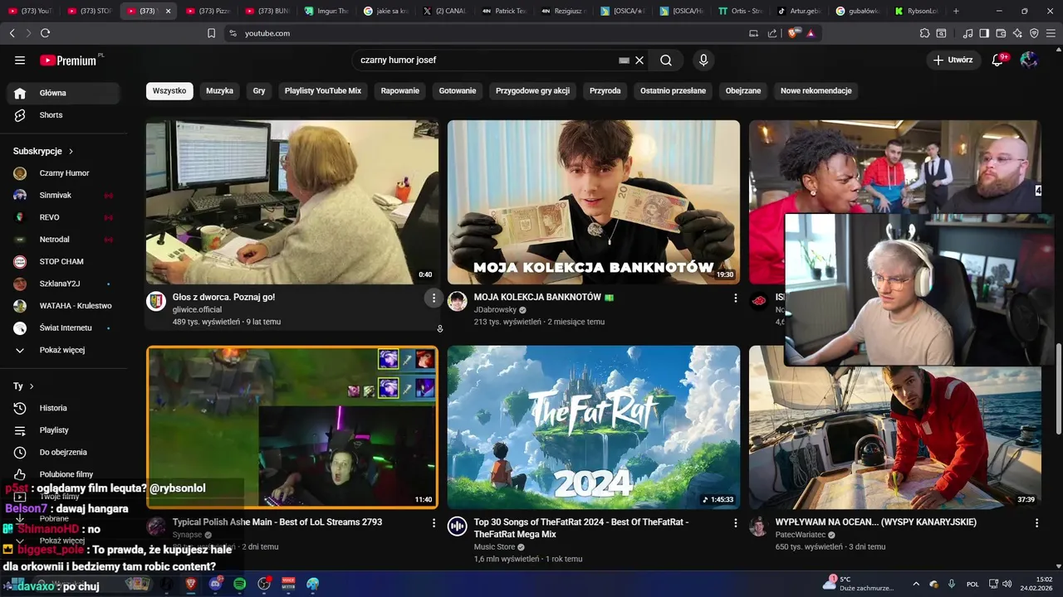Open browser main menu icon
Viewport: 1063px width, 597px height.
coord(1051,33)
